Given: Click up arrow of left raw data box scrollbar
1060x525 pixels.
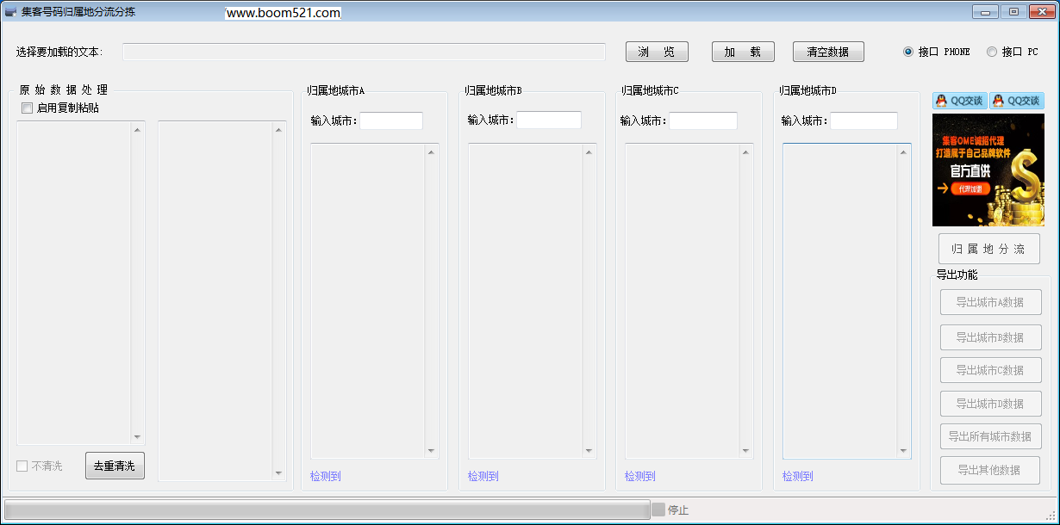Looking at the screenshot, I should point(137,130).
